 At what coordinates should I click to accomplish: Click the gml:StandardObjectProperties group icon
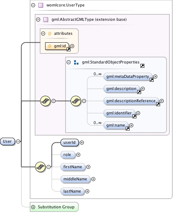click(x=76, y=62)
